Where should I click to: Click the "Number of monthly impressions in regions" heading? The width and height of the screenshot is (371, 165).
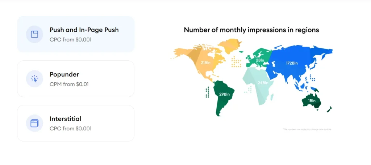(251, 30)
